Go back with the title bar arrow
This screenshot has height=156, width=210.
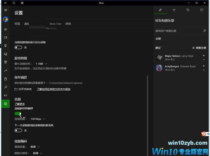click(6, 3)
